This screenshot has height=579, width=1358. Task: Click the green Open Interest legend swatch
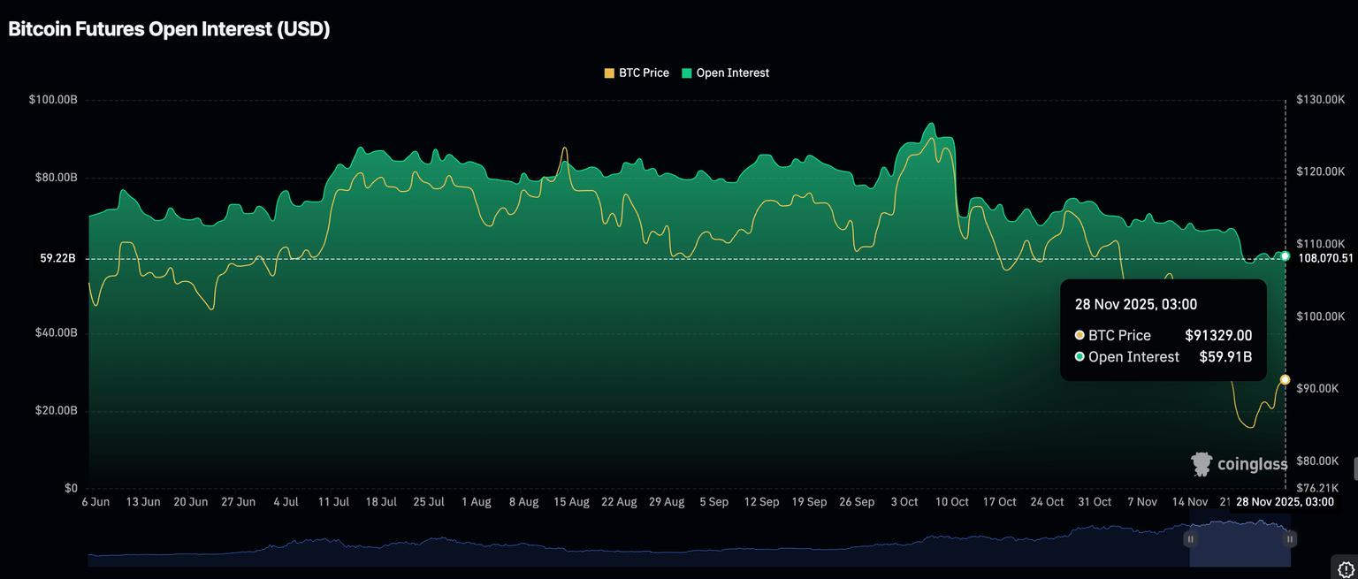(687, 73)
